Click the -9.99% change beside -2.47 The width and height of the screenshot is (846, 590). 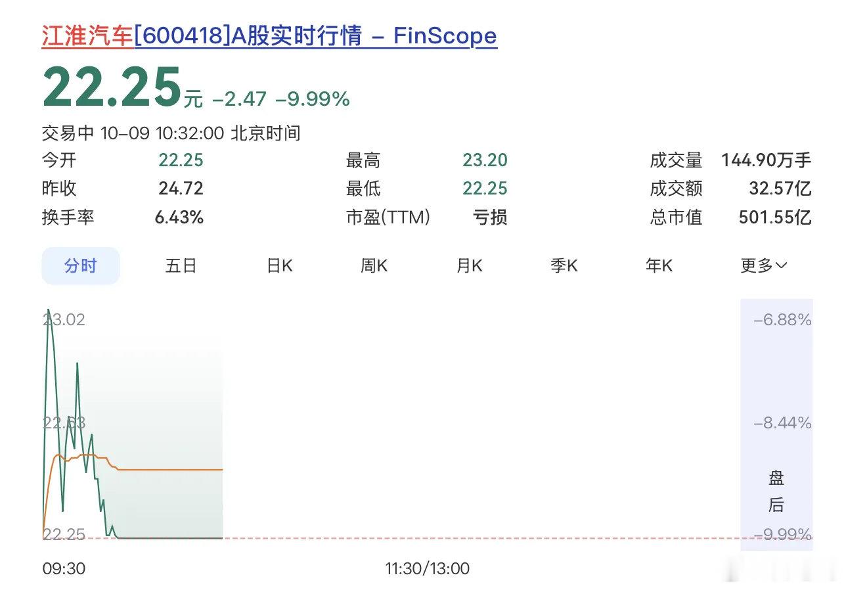click(312, 99)
